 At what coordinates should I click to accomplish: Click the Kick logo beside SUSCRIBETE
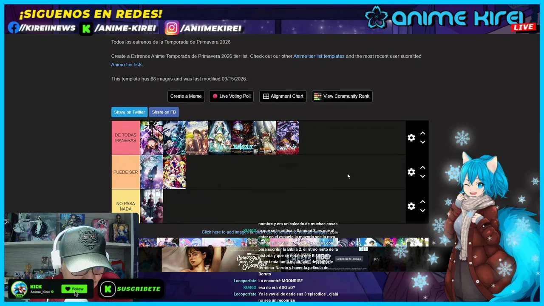(x=108, y=289)
